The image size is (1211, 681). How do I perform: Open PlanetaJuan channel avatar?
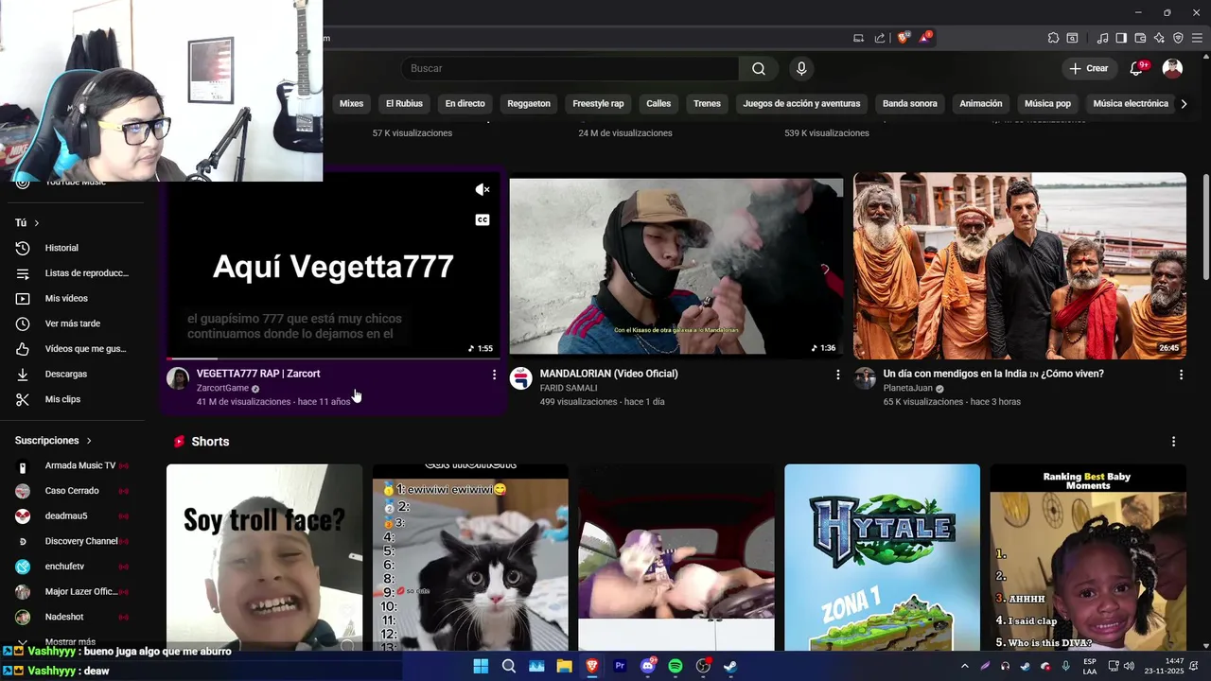(x=865, y=379)
